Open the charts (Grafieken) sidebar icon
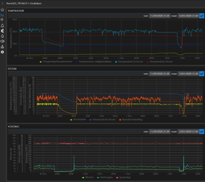 [2, 15]
